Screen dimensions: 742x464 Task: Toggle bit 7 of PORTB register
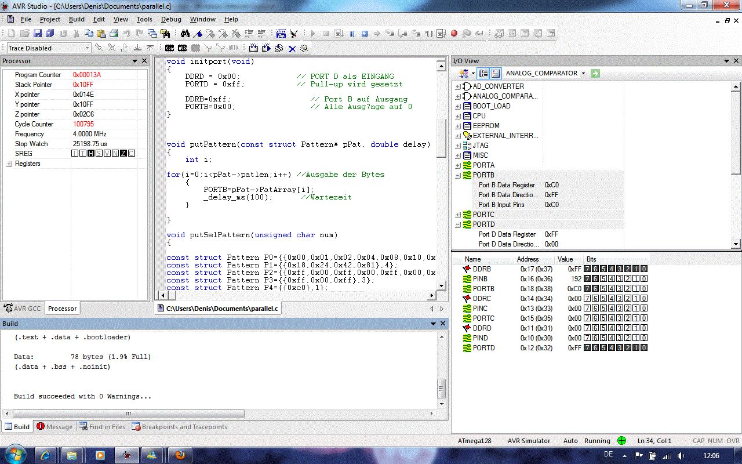587,289
